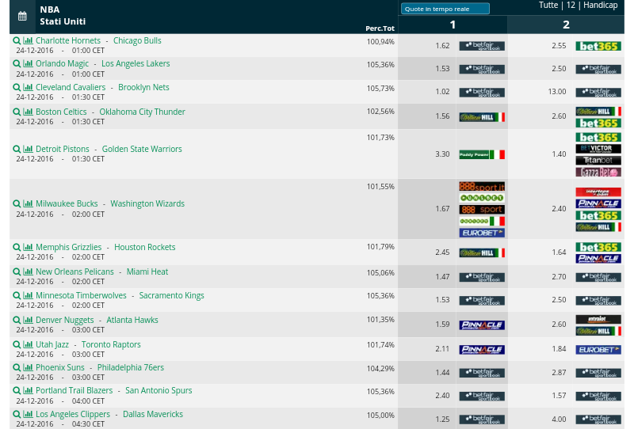Viewport: 634px width, 429px height.
Task: Open Charlotte Hornets team link
Action: click(x=68, y=41)
